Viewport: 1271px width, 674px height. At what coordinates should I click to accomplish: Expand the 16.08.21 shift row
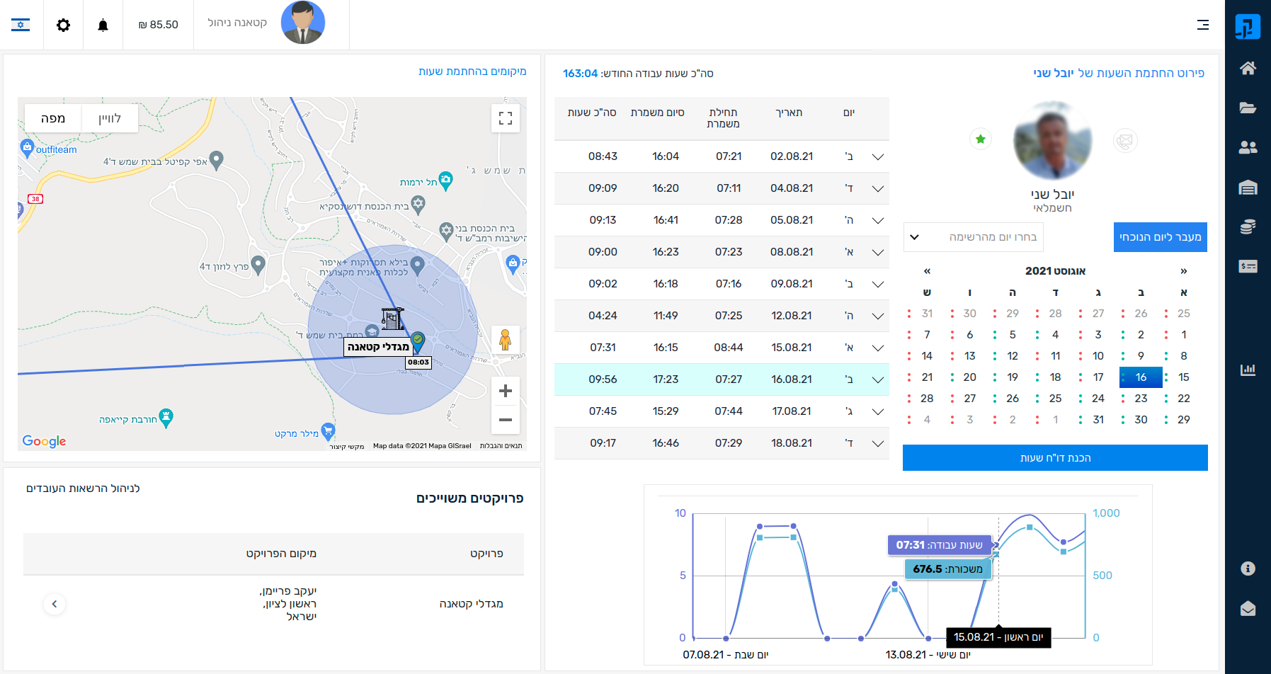click(x=877, y=379)
